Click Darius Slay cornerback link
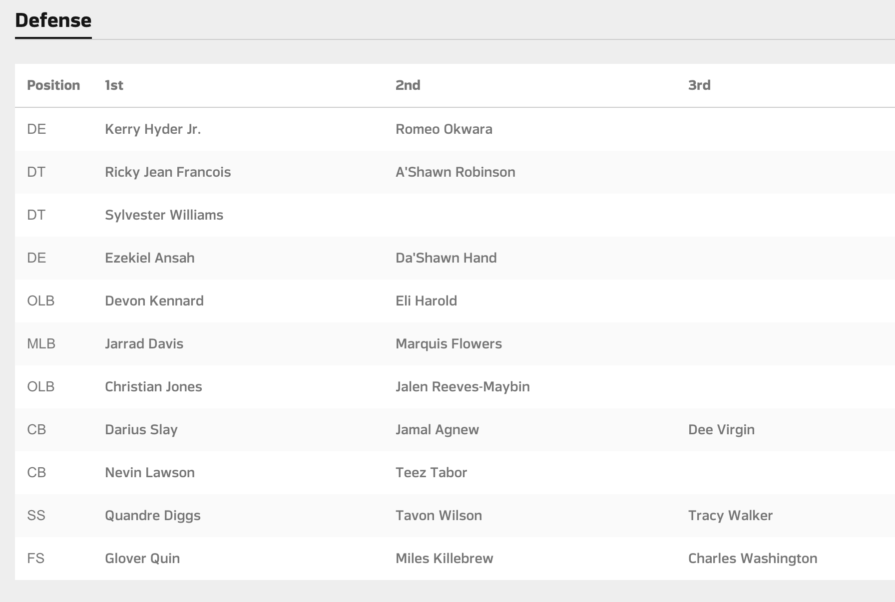895x602 pixels. point(141,430)
